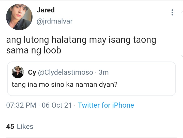Click the display name Jared

[46, 10]
